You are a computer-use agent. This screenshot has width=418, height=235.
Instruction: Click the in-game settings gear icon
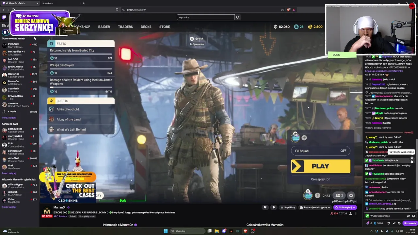351,196
